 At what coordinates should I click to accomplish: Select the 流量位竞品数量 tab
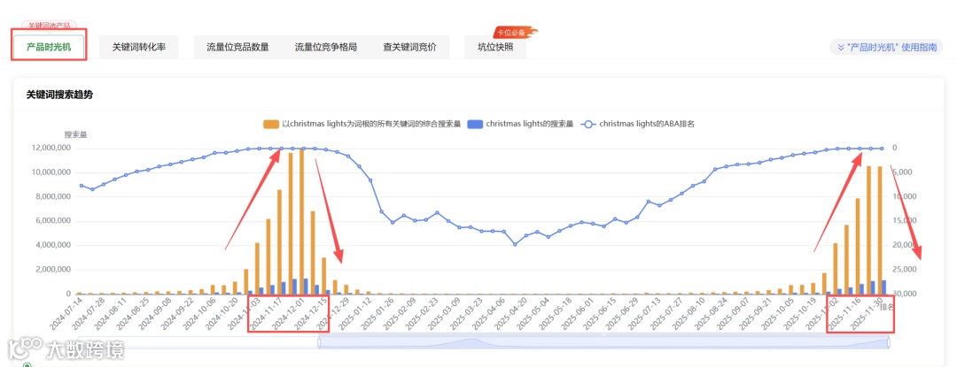tap(237, 47)
